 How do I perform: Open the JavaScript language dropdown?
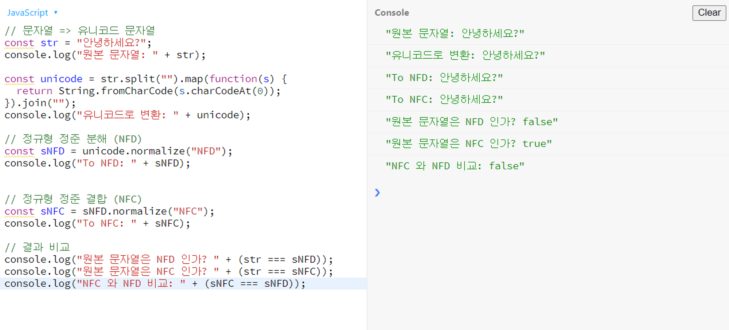(x=32, y=13)
